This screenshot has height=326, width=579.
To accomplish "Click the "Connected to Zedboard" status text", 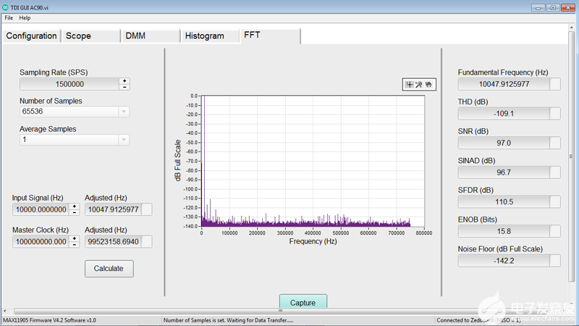I will point(478,320).
